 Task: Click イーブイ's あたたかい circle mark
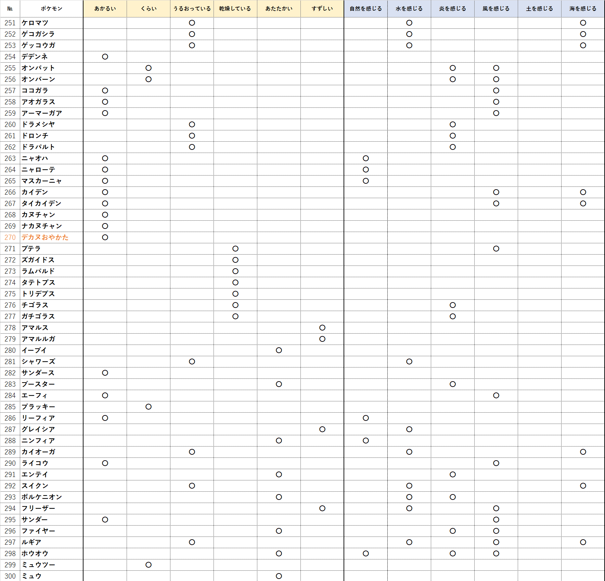pos(279,350)
